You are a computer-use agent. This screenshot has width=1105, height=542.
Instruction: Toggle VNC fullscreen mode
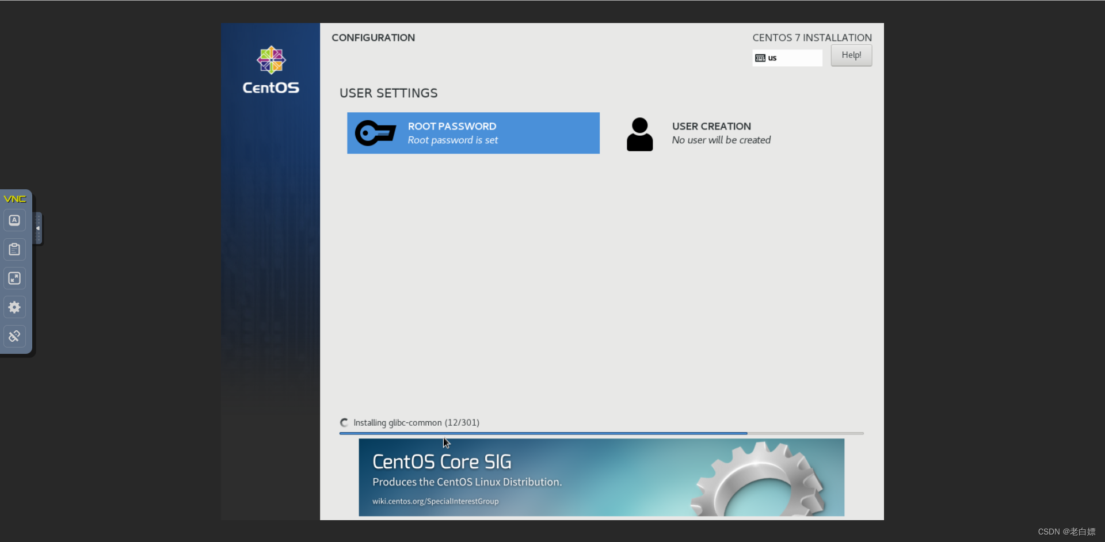click(14, 278)
